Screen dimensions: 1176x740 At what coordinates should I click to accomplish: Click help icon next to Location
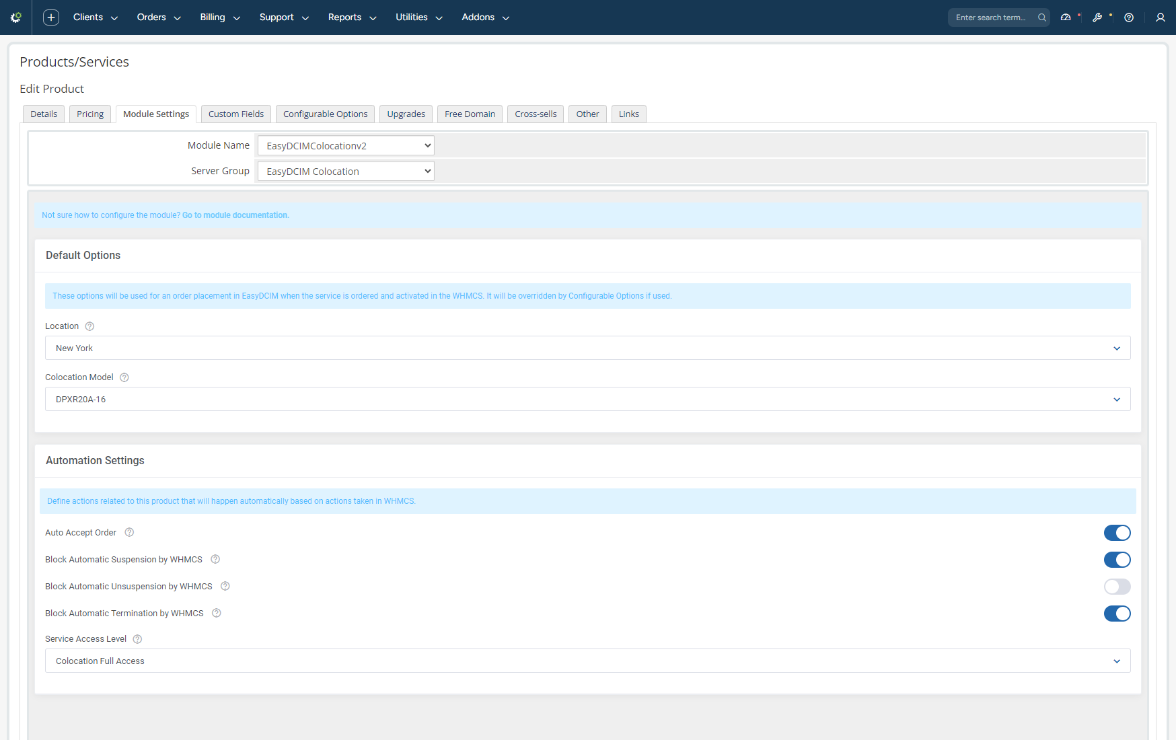pyautogui.click(x=89, y=326)
